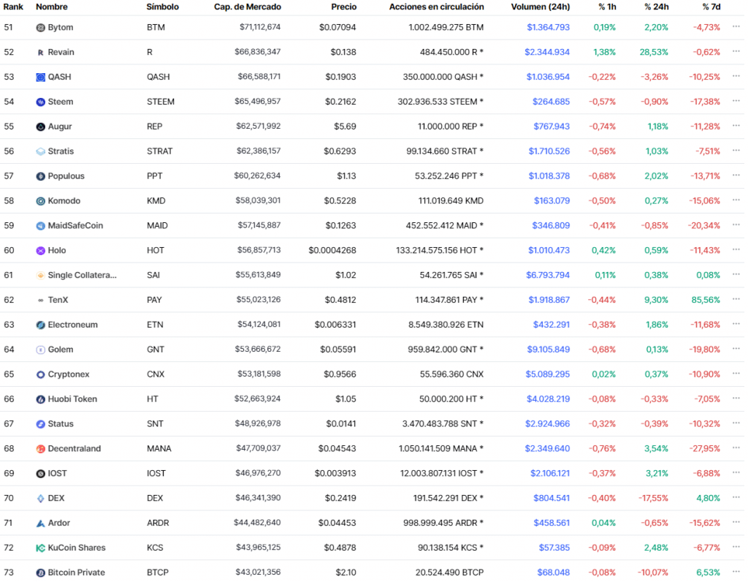Click the Steem coin icon
The height and width of the screenshot is (582, 748).
[41, 102]
